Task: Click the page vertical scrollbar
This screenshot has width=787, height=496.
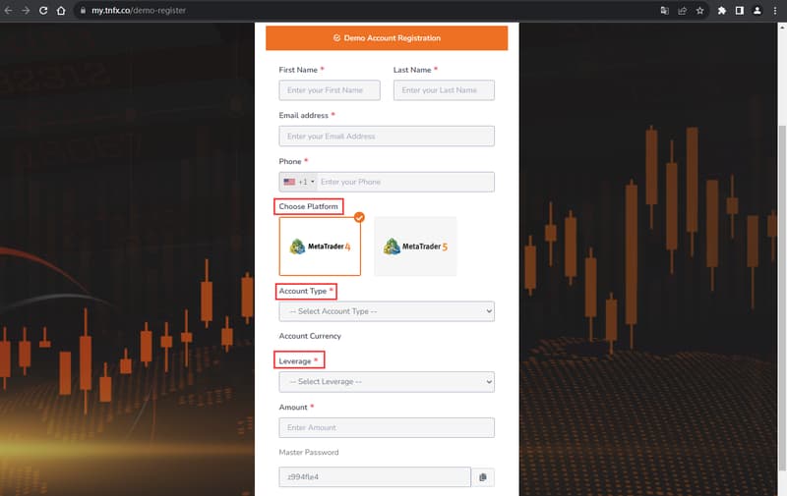Action: pos(782,299)
